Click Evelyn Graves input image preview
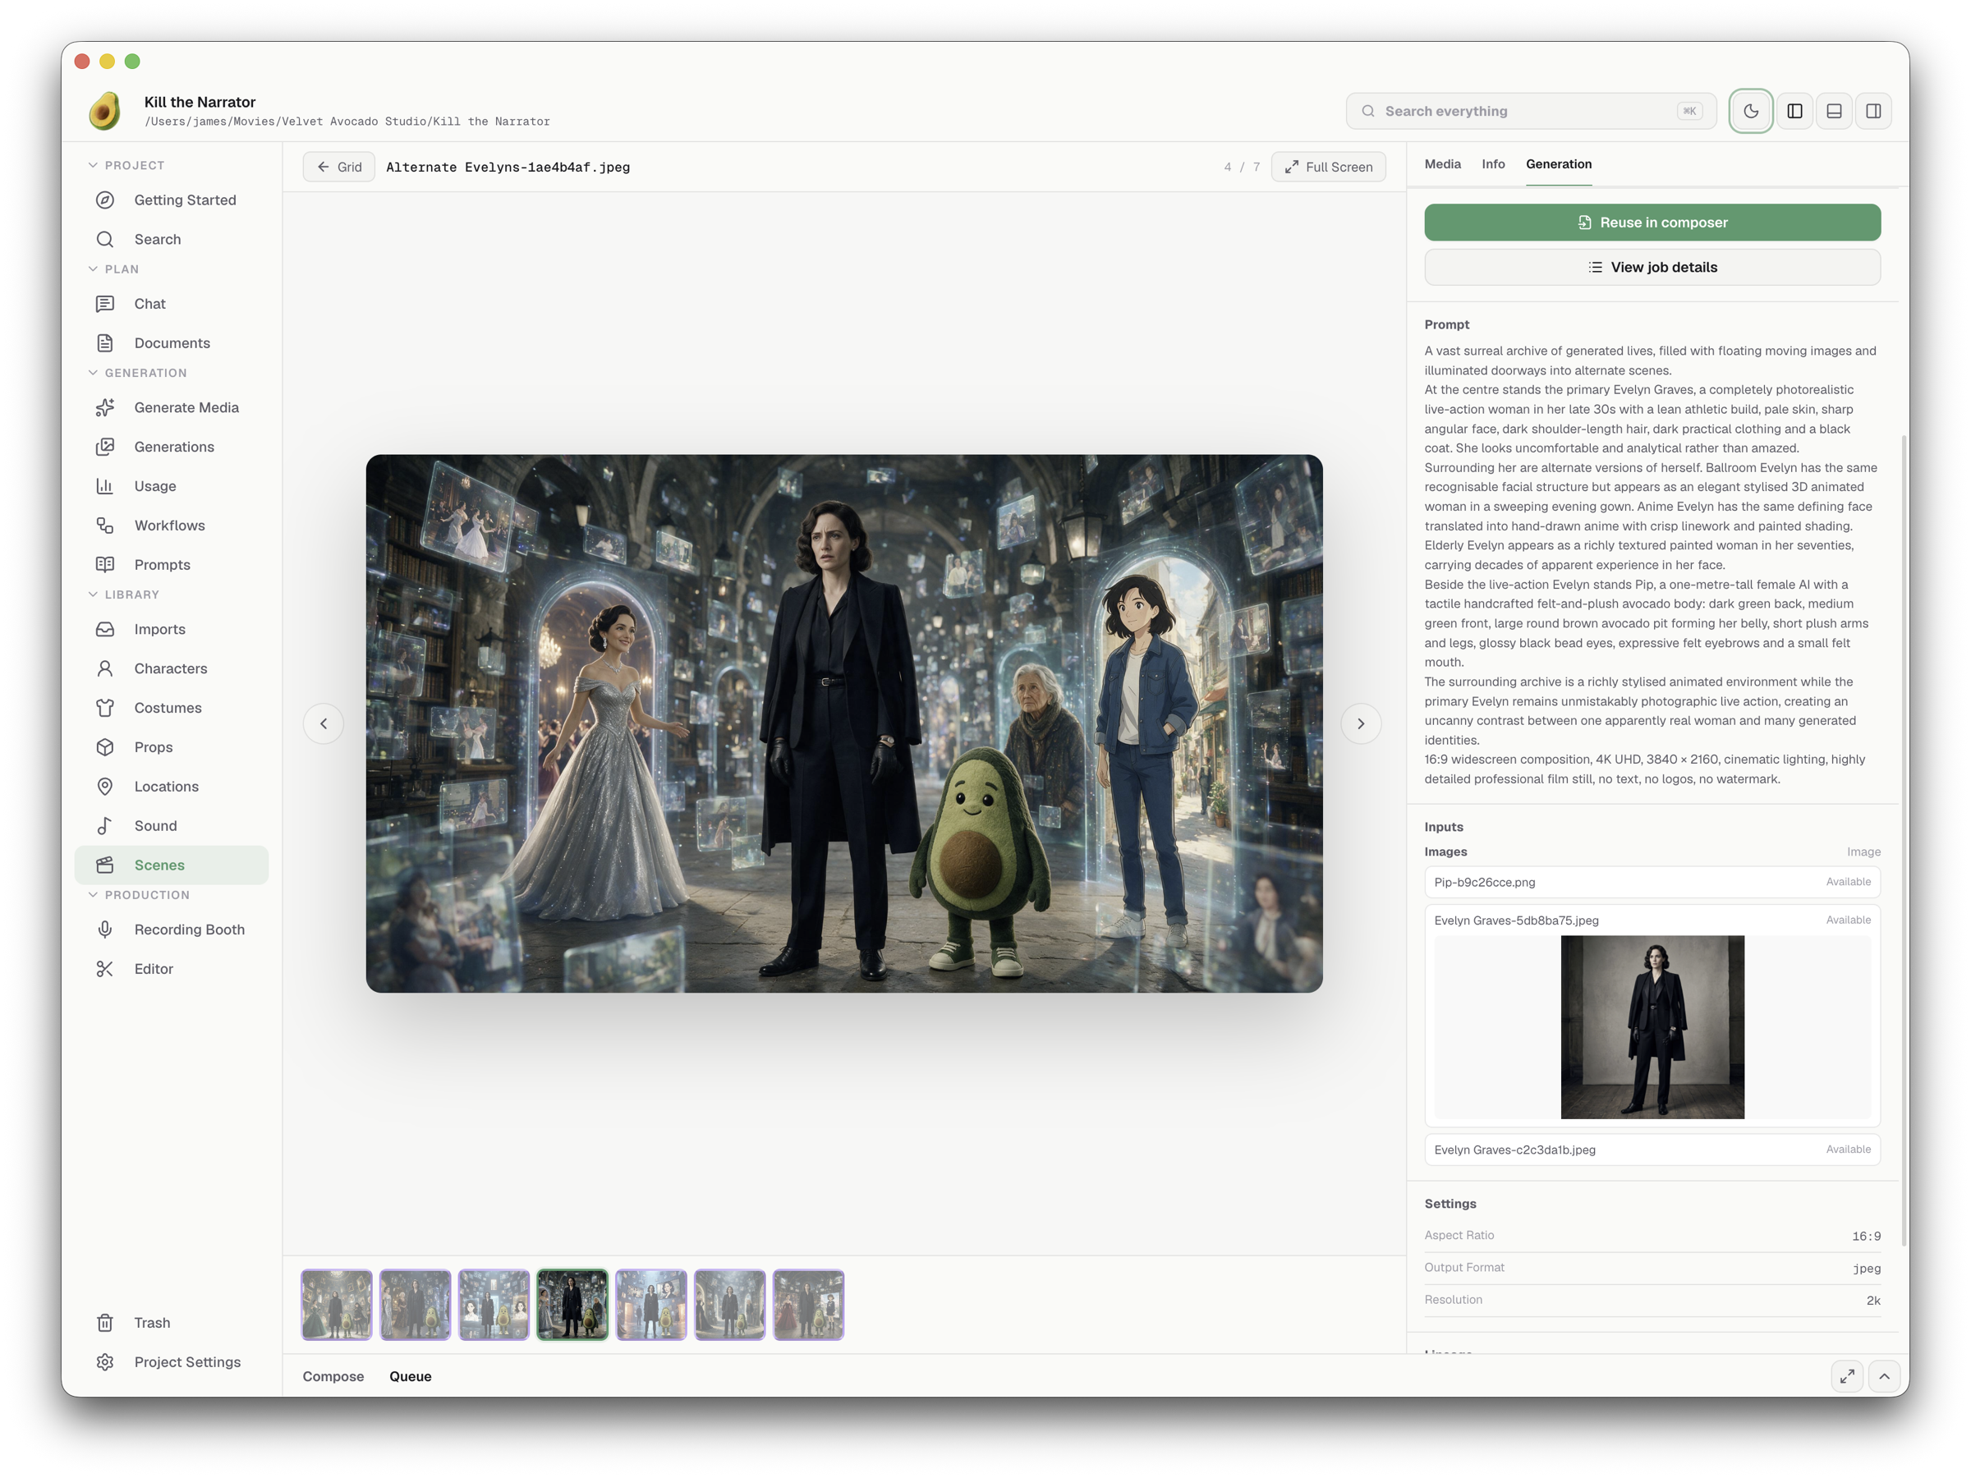 [x=1652, y=1026]
